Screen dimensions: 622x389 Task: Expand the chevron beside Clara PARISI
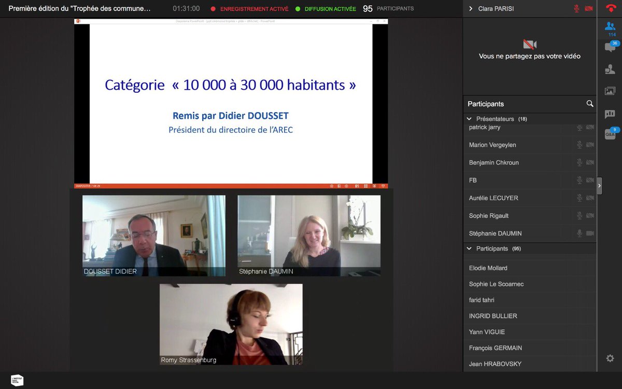point(471,9)
